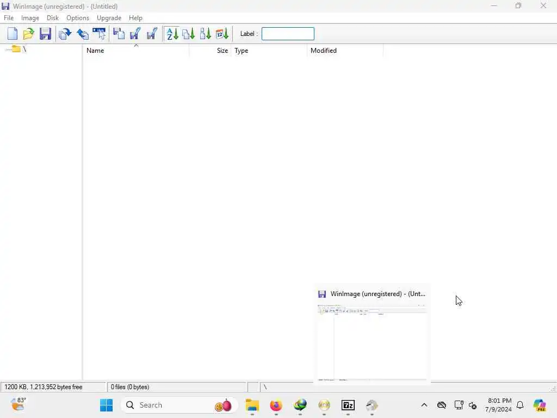Open the Disk menu
Screen dimensions: 557x418
click(53, 18)
